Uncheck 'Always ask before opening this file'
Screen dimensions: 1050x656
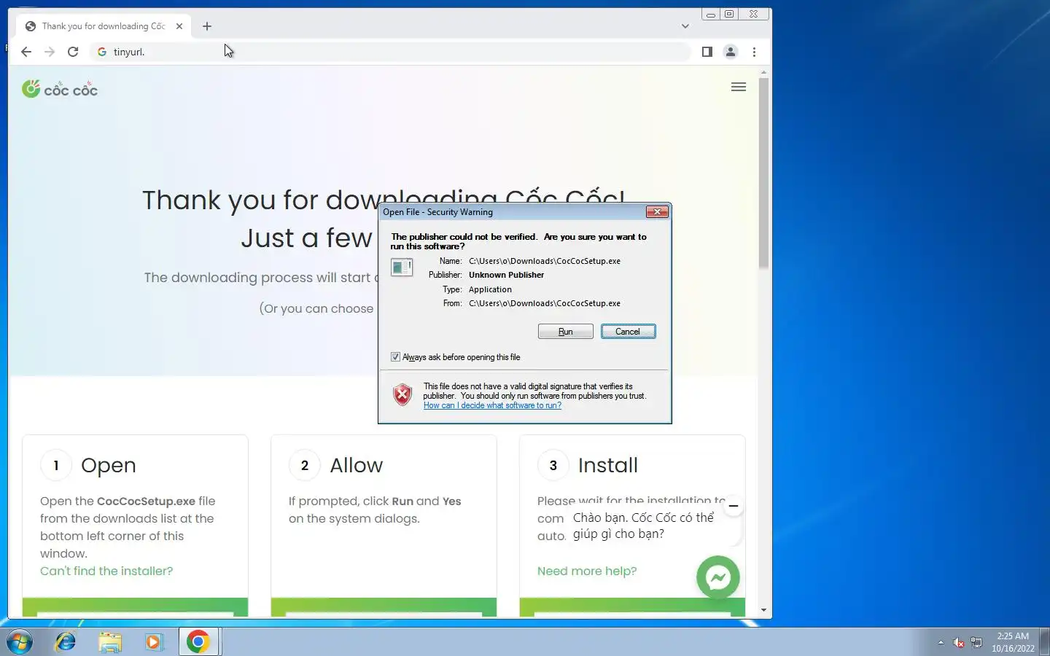tap(395, 357)
